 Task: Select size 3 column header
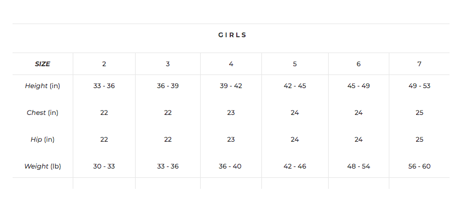pyautogui.click(x=168, y=64)
